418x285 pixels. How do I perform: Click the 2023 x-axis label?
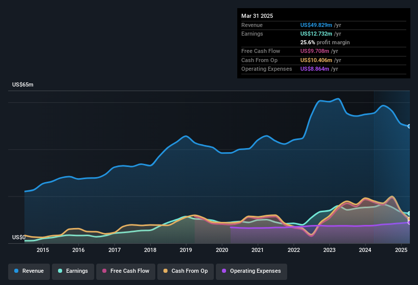pos(329,250)
